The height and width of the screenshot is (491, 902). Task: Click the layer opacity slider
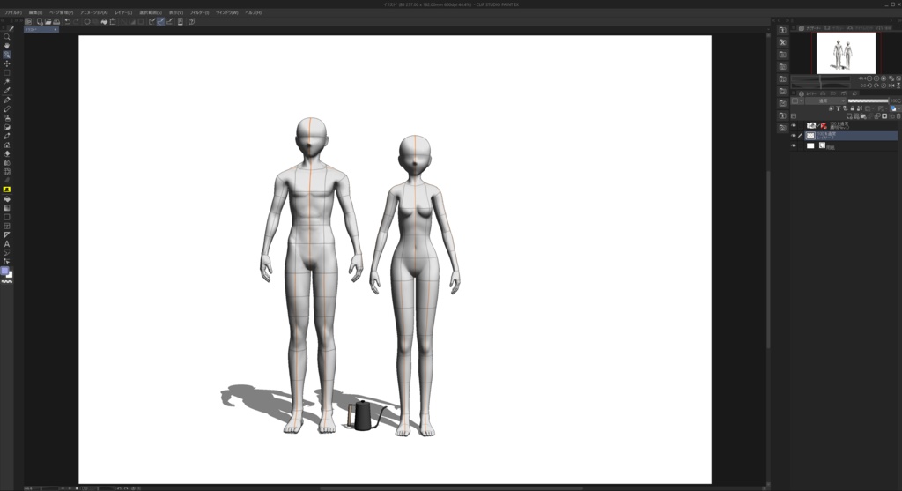point(868,100)
